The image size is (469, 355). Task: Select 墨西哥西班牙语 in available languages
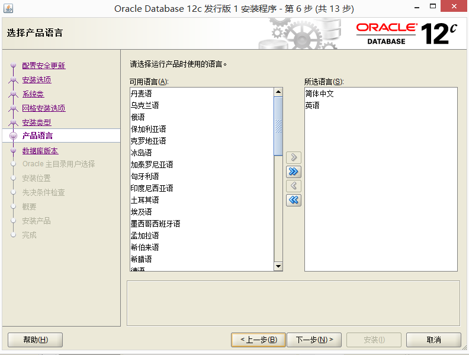click(202, 224)
